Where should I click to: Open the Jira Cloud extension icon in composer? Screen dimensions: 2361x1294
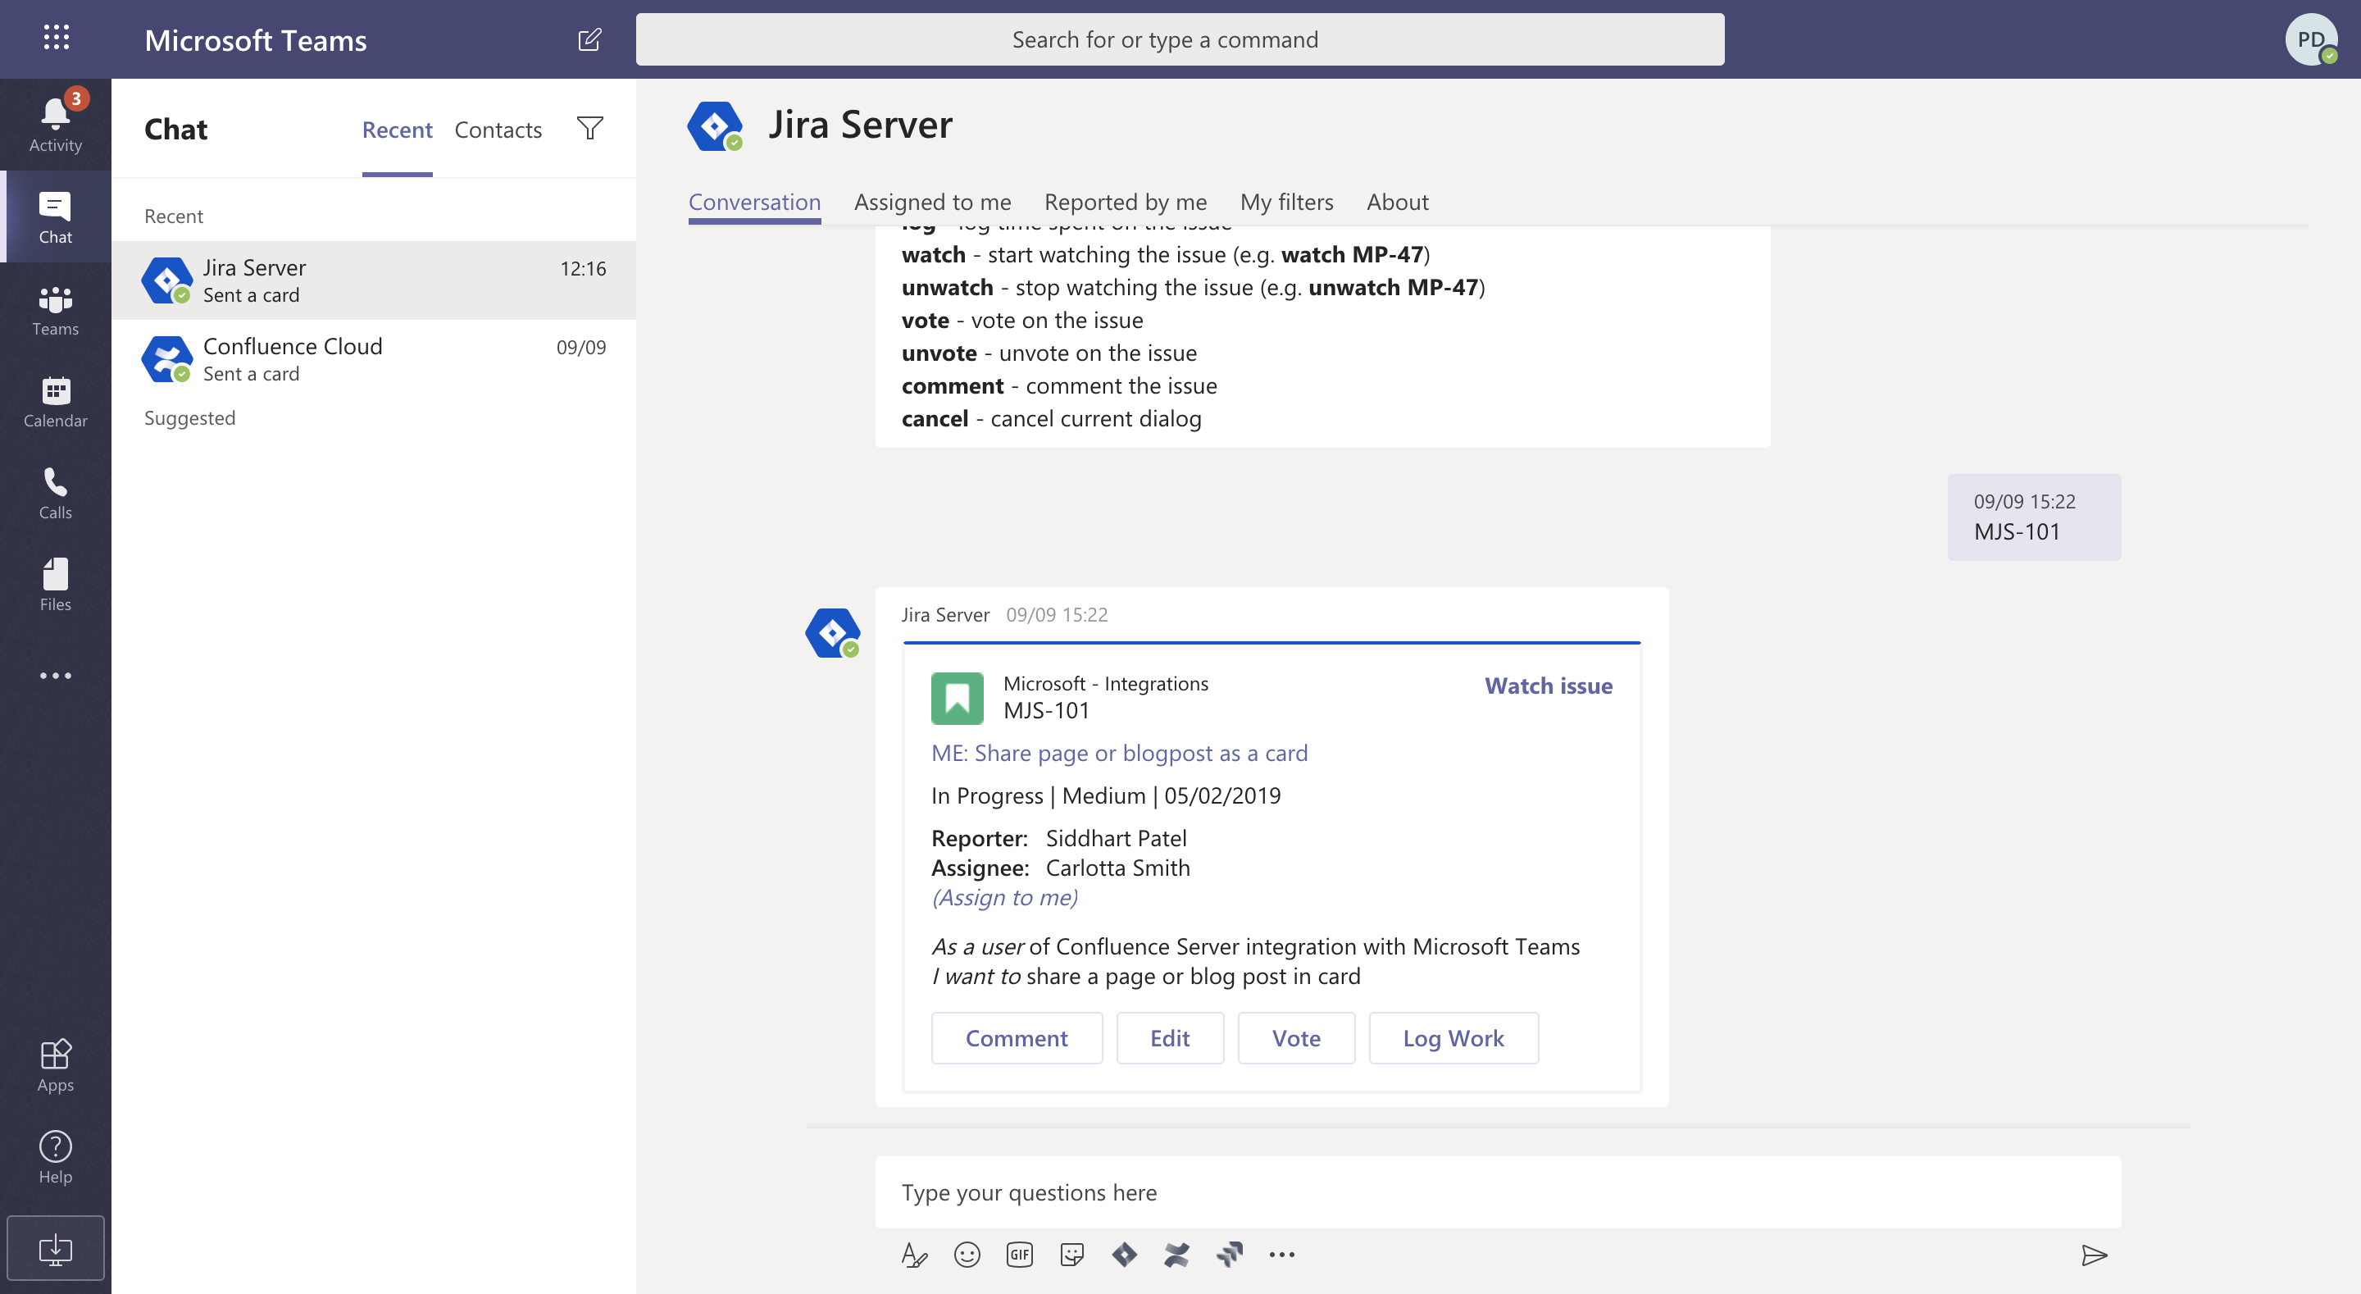point(1229,1255)
